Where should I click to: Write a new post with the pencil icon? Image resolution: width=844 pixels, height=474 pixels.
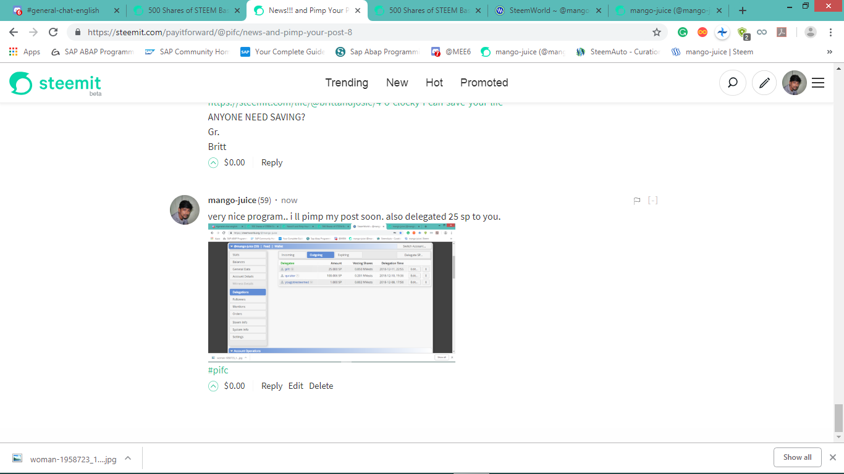764,83
